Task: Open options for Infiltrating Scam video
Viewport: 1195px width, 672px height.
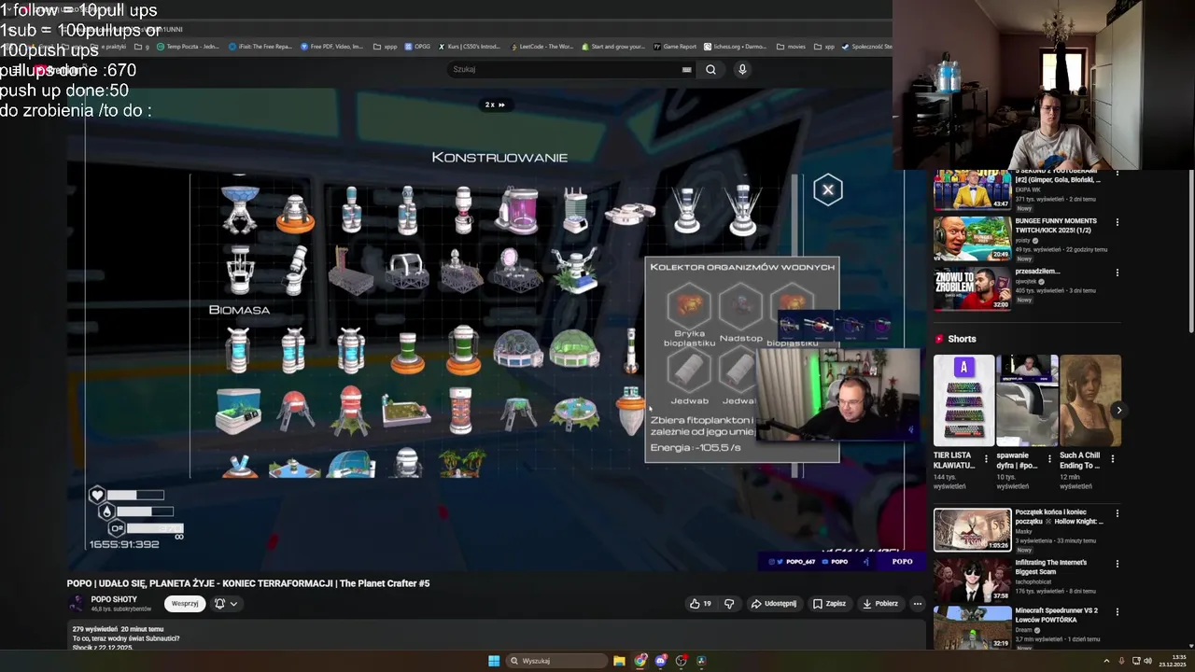Action: coord(1118,564)
